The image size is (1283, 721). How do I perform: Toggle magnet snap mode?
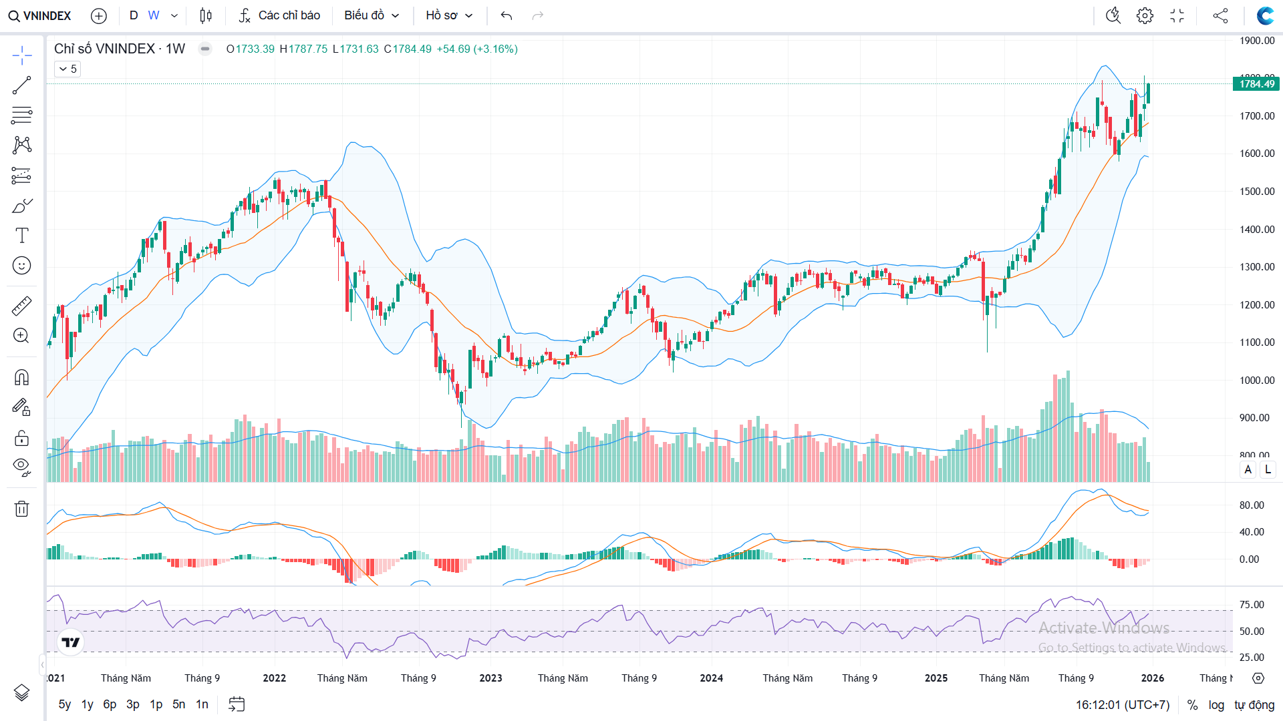point(21,378)
